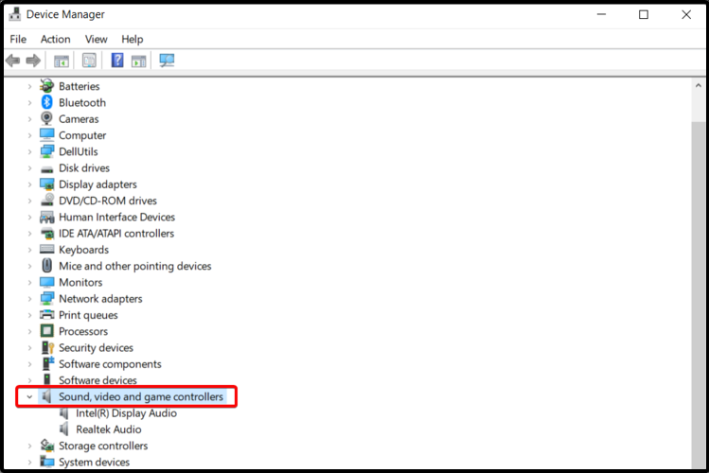Click the Processors chip icon
The width and height of the screenshot is (709, 473).
[x=46, y=331]
